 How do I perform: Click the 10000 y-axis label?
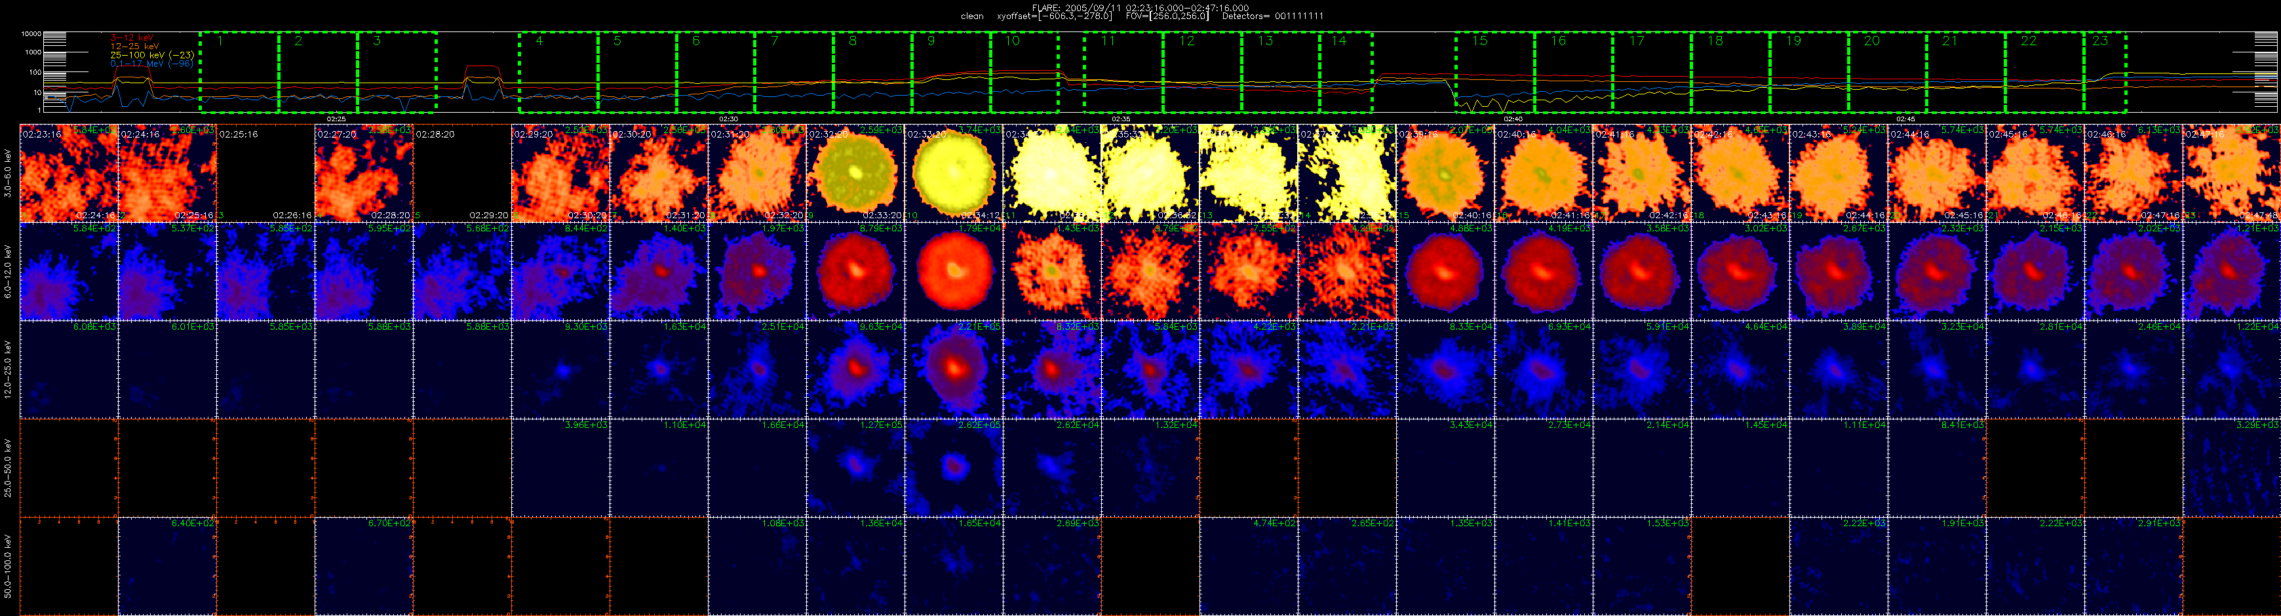click(31, 33)
